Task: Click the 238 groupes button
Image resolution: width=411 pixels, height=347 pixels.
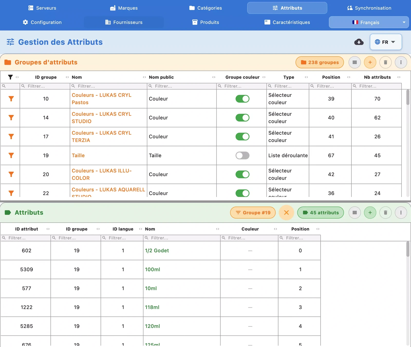Action: tap(320, 62)
